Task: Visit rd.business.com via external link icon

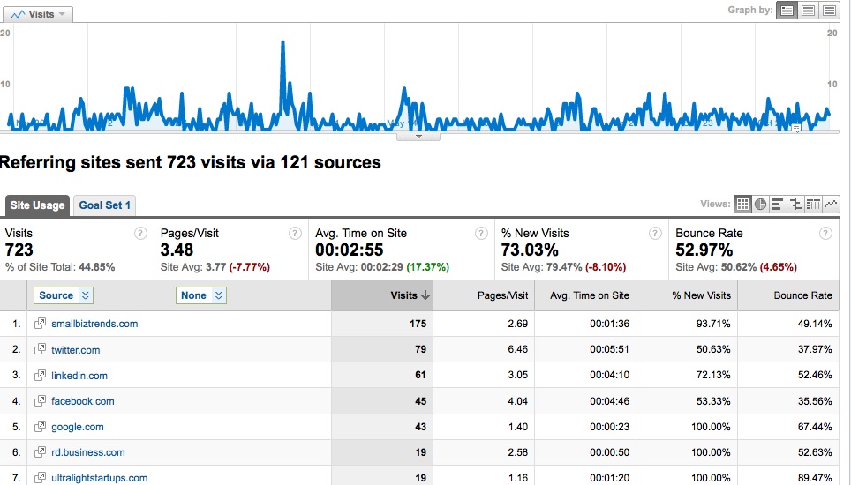Action: (x=40, y=452)
